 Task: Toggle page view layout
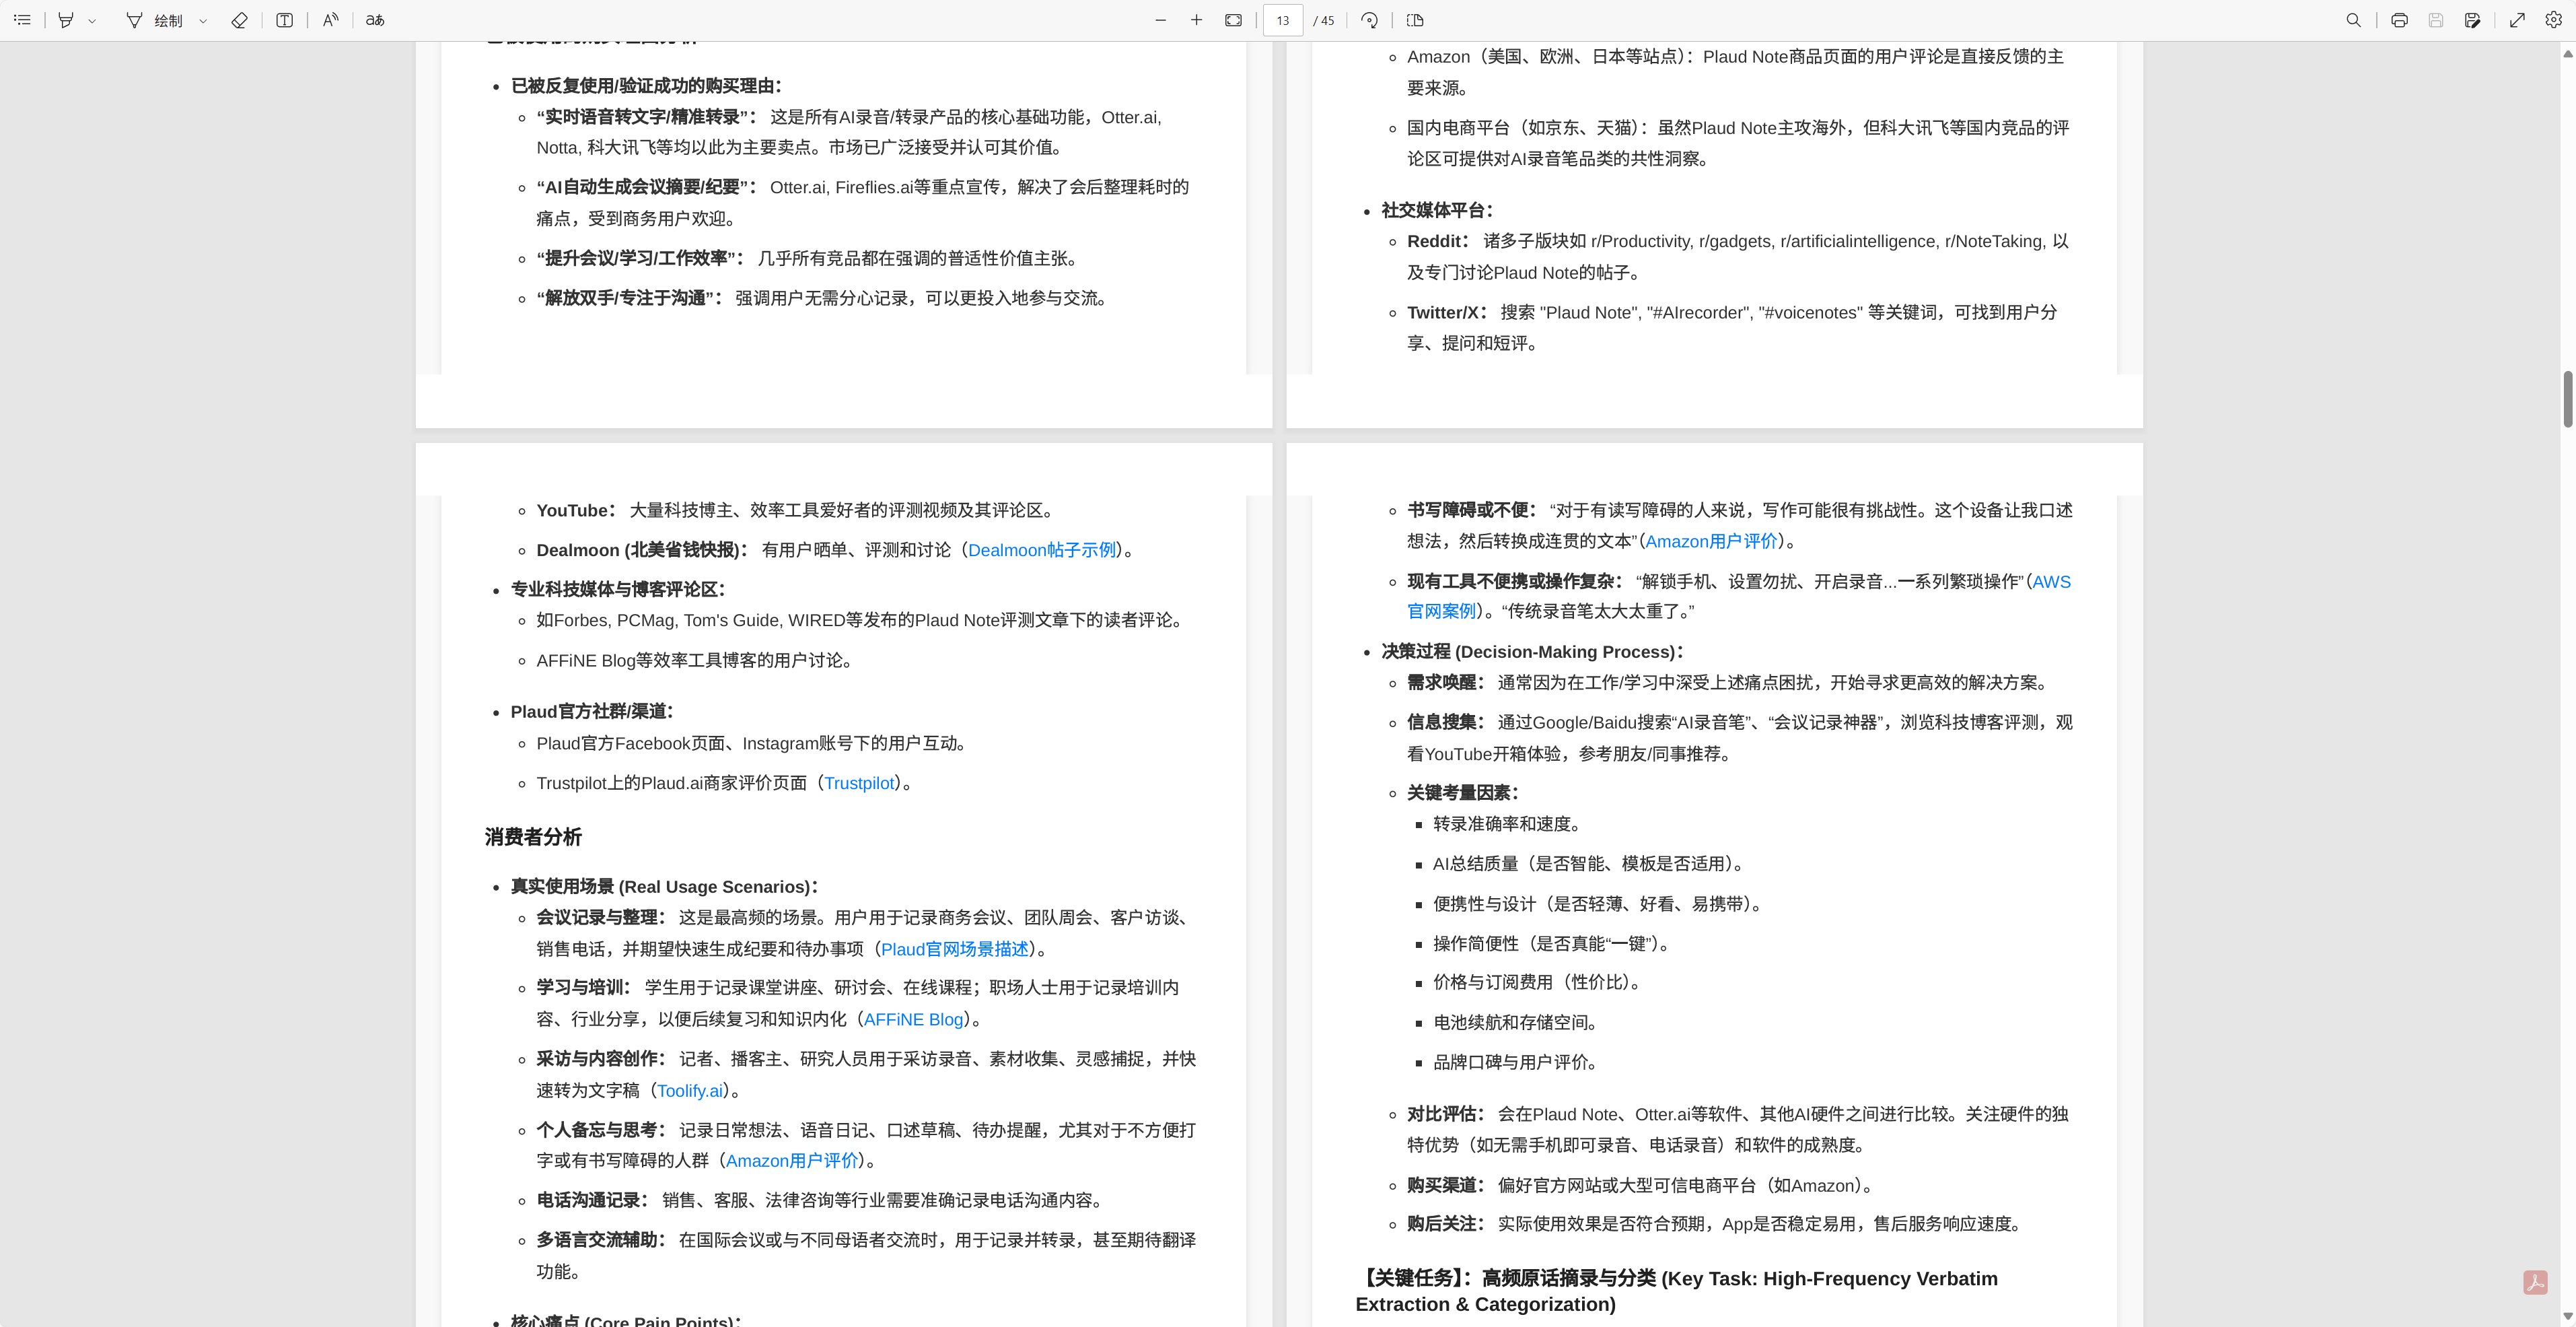1415,20
